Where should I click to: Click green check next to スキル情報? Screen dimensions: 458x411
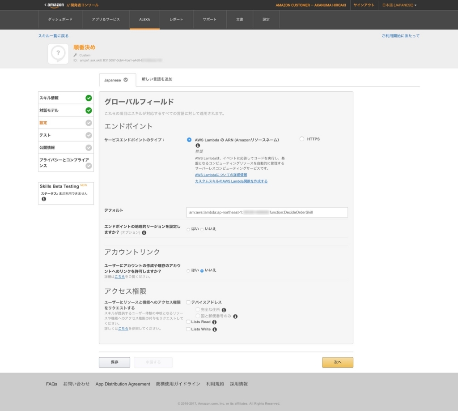pyautogui.click(x=89, y=98)
